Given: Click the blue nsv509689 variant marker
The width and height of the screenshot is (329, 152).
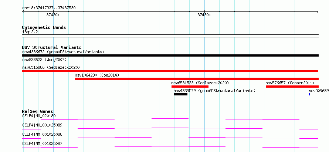Looking at the screenshot, I should pos(314,94).
